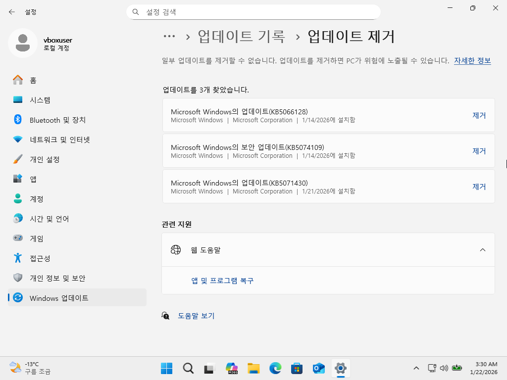
Task: Open Outlook from taskbar
Action: point(318,368)
